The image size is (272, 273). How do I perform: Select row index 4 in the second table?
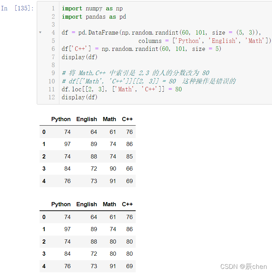tap(44, 266)
